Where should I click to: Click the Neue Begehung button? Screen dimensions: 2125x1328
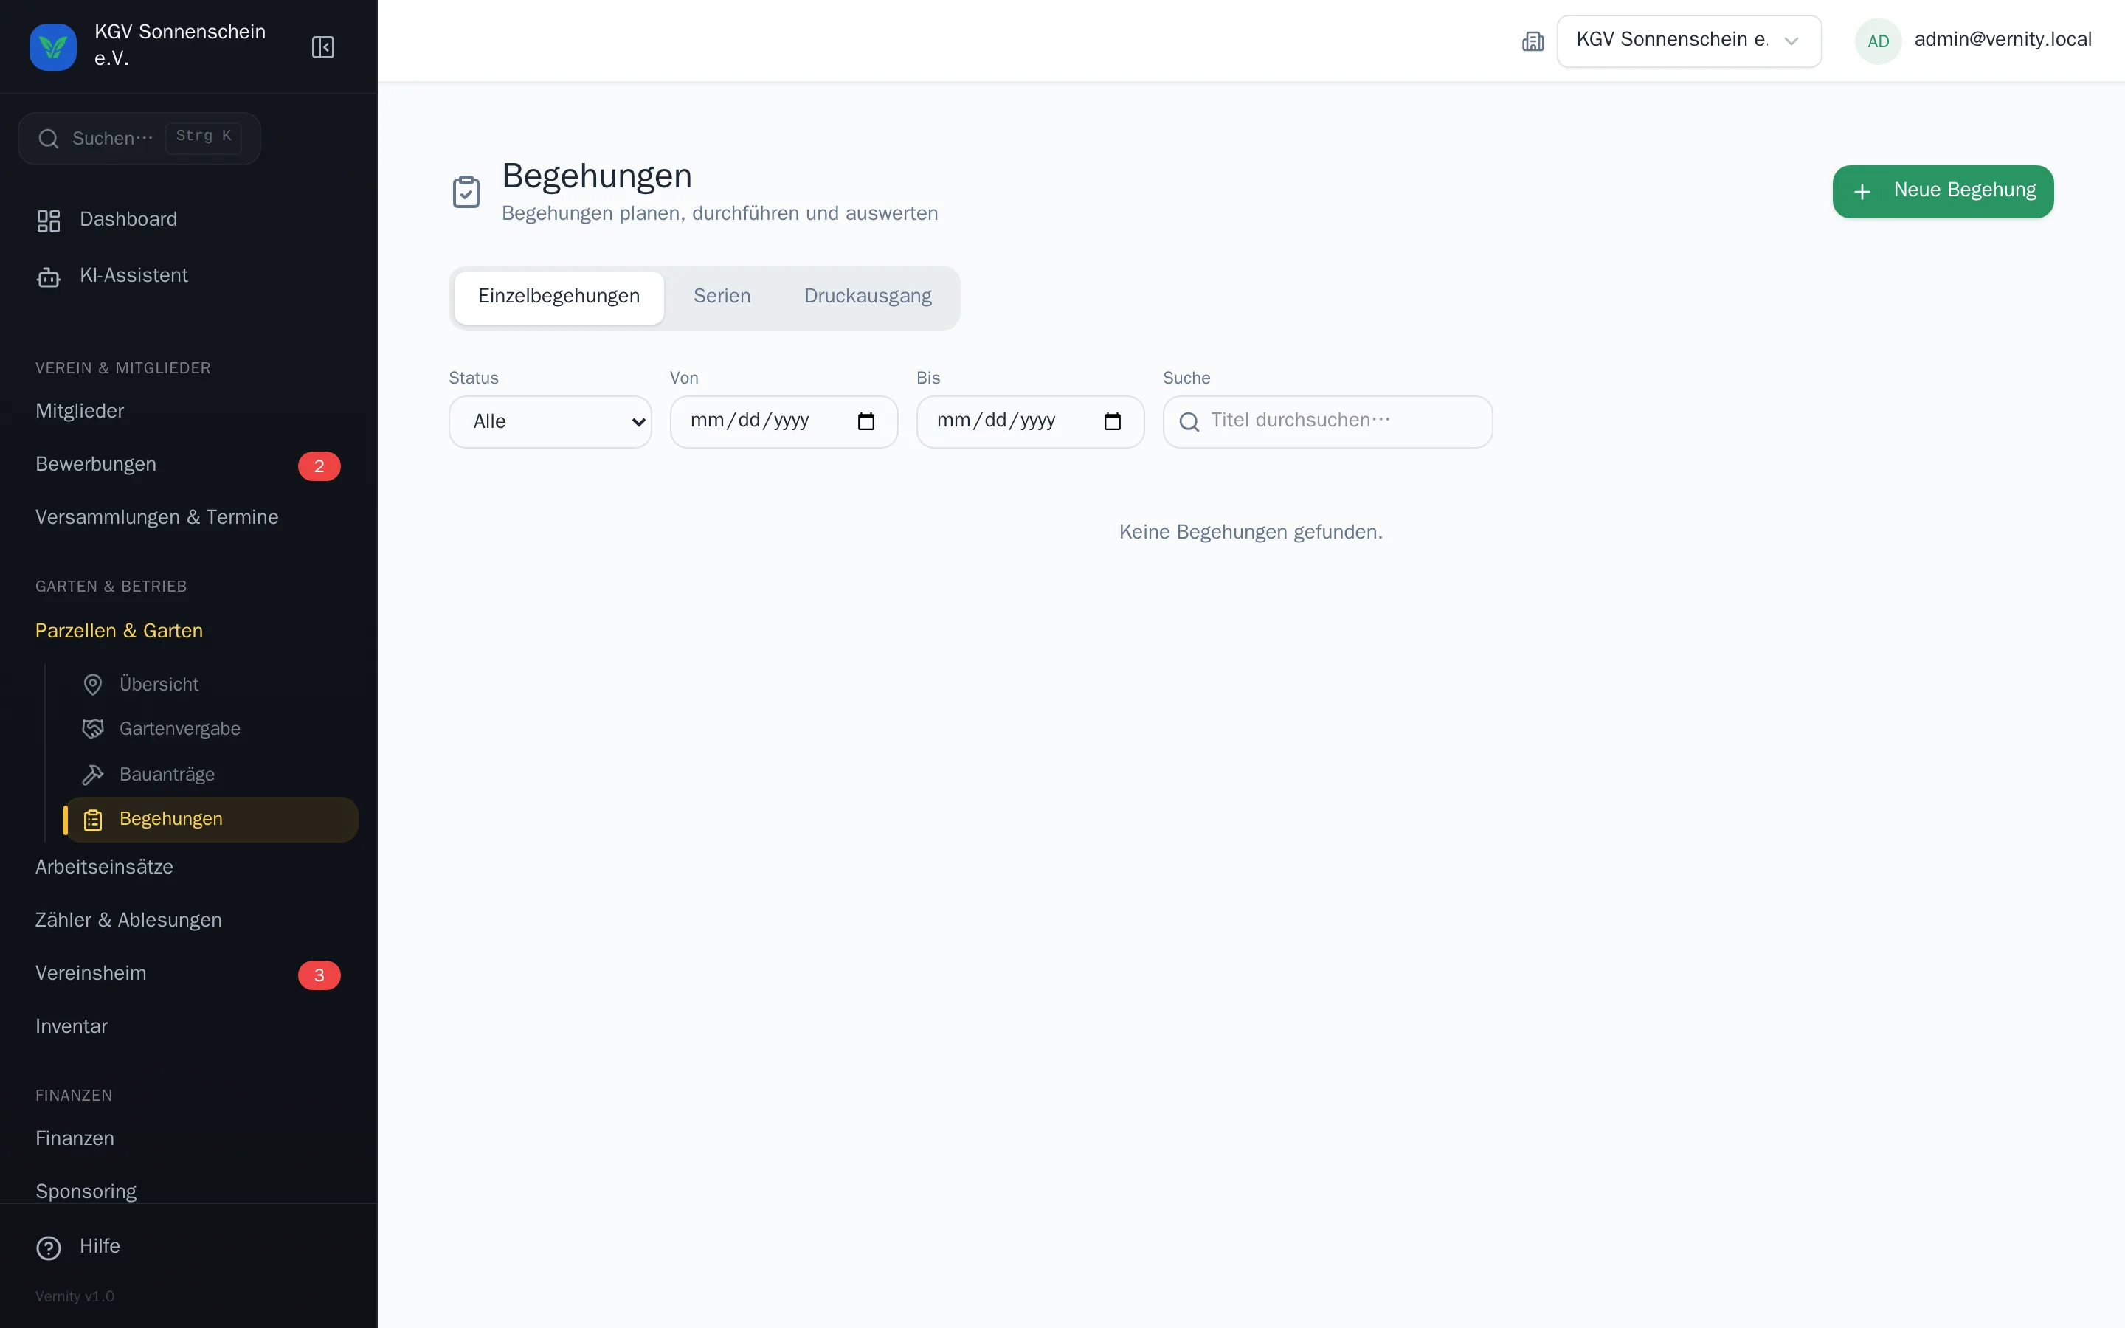[1942, 192]
